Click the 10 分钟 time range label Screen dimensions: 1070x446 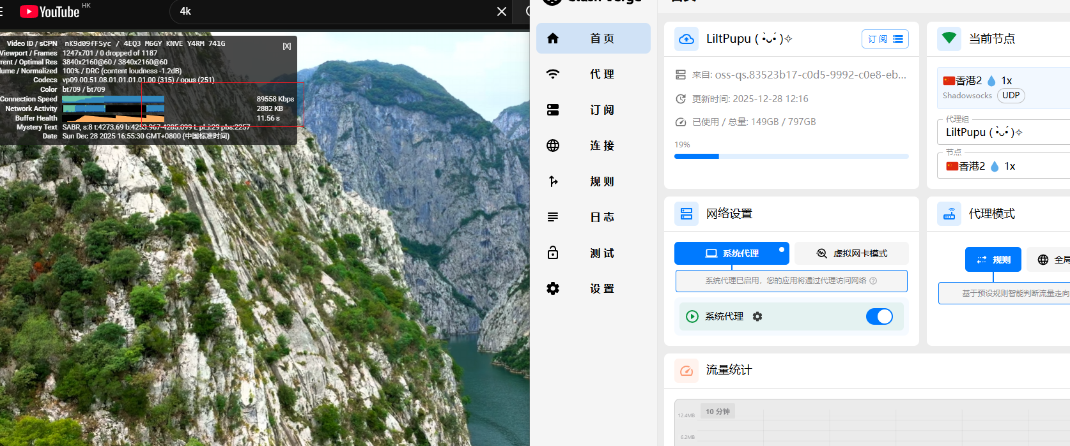[717, 412]
